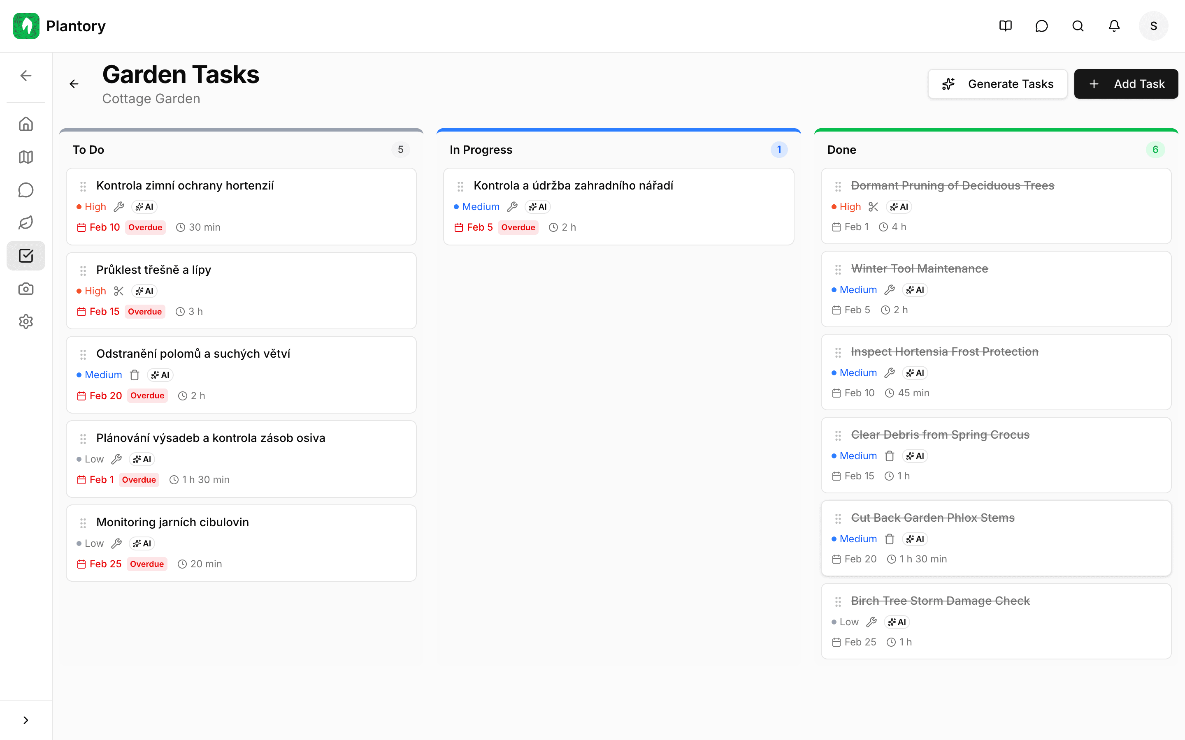Click the Generate Tasks button
Image resolution: width=1185 pixels, height=740 pixels.
(997, 84)
